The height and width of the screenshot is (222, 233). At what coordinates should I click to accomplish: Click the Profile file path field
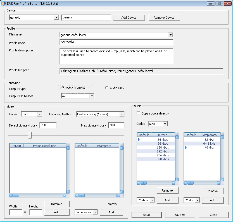141,71
